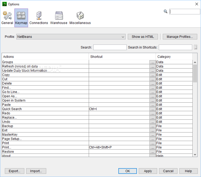Click the shortcut ellipsis button for Go to Line...
The image size is (201, 177).
pos(152,92)
